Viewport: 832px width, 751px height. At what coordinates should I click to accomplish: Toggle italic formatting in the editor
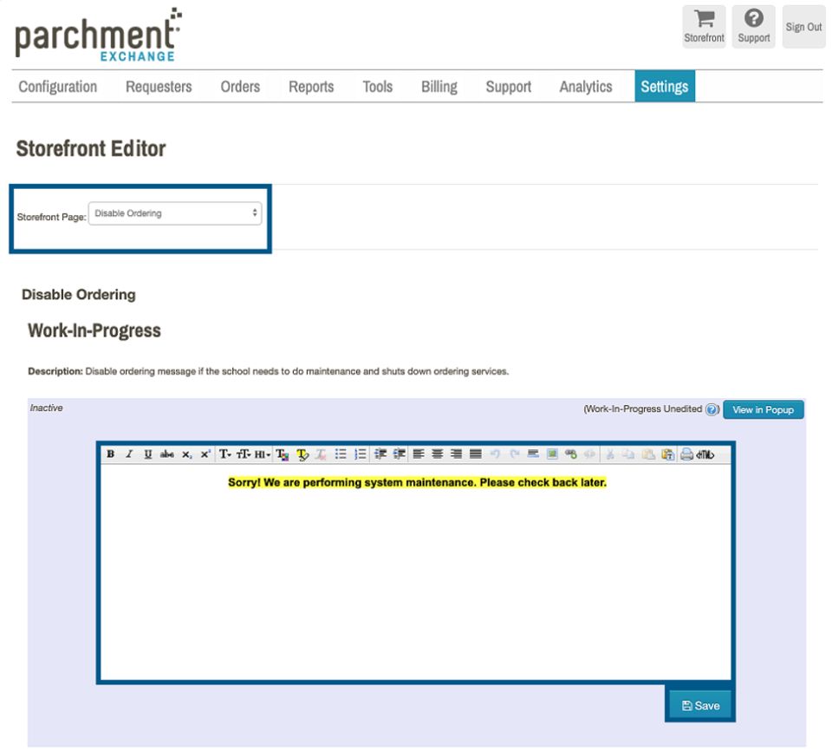[129, 454]
